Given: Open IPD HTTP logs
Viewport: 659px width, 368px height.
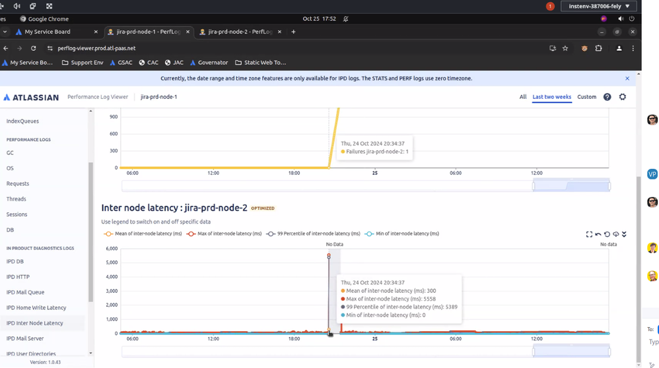Looking at the screenshot, I should tap(18, 277).
